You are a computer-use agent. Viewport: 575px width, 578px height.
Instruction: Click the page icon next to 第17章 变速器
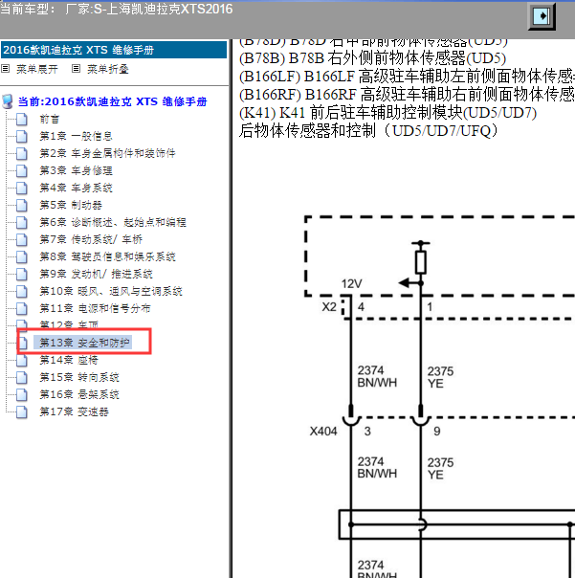coord(22,412)
